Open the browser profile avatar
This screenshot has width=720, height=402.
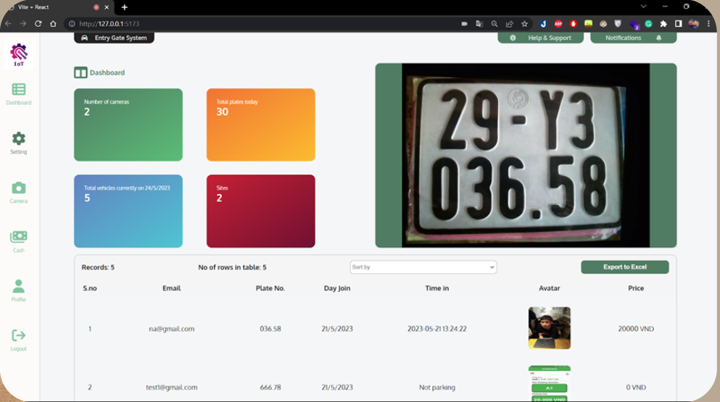693,23
